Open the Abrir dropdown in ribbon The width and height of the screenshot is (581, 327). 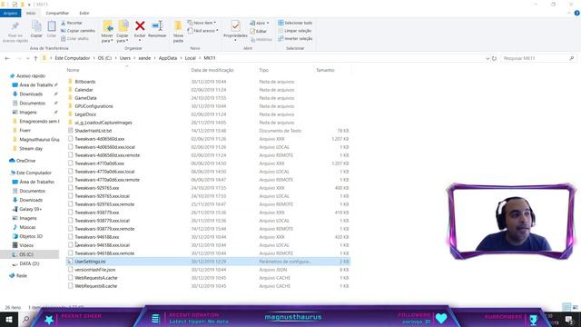[260, 23]
